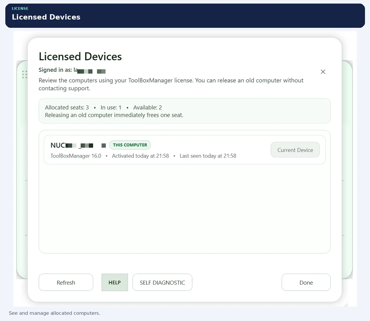370x321 pixels.
Task: Click the drag handle dots icon
Action: point(25,75)
